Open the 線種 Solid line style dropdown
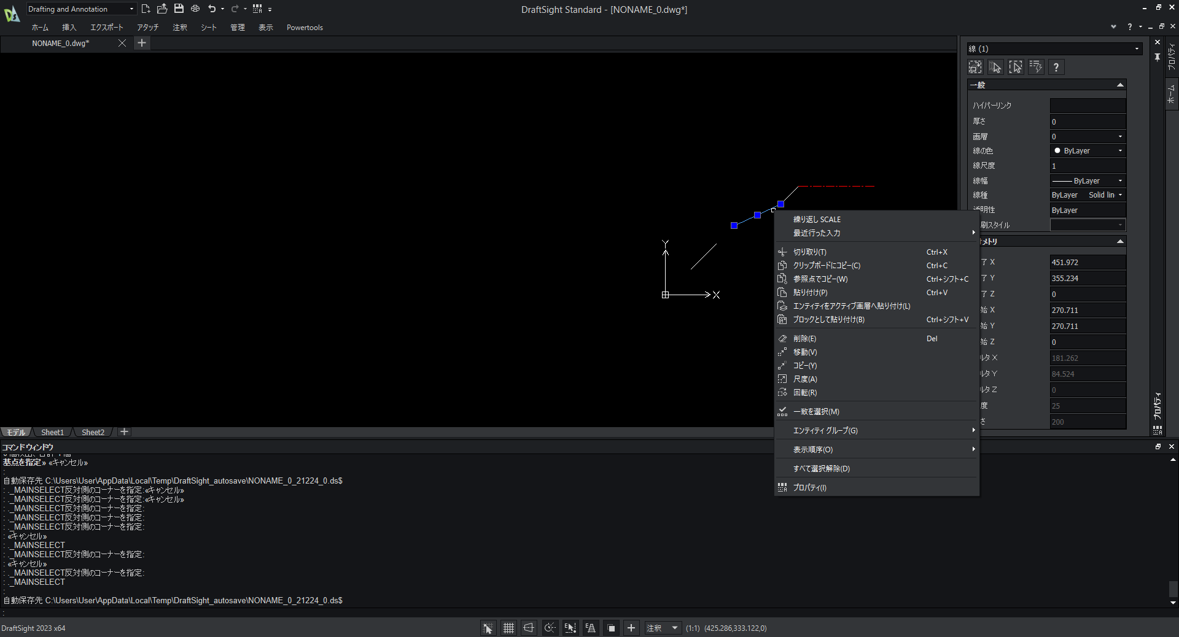Viewport: 1179px width, 637px height. tap(1088, 195)
